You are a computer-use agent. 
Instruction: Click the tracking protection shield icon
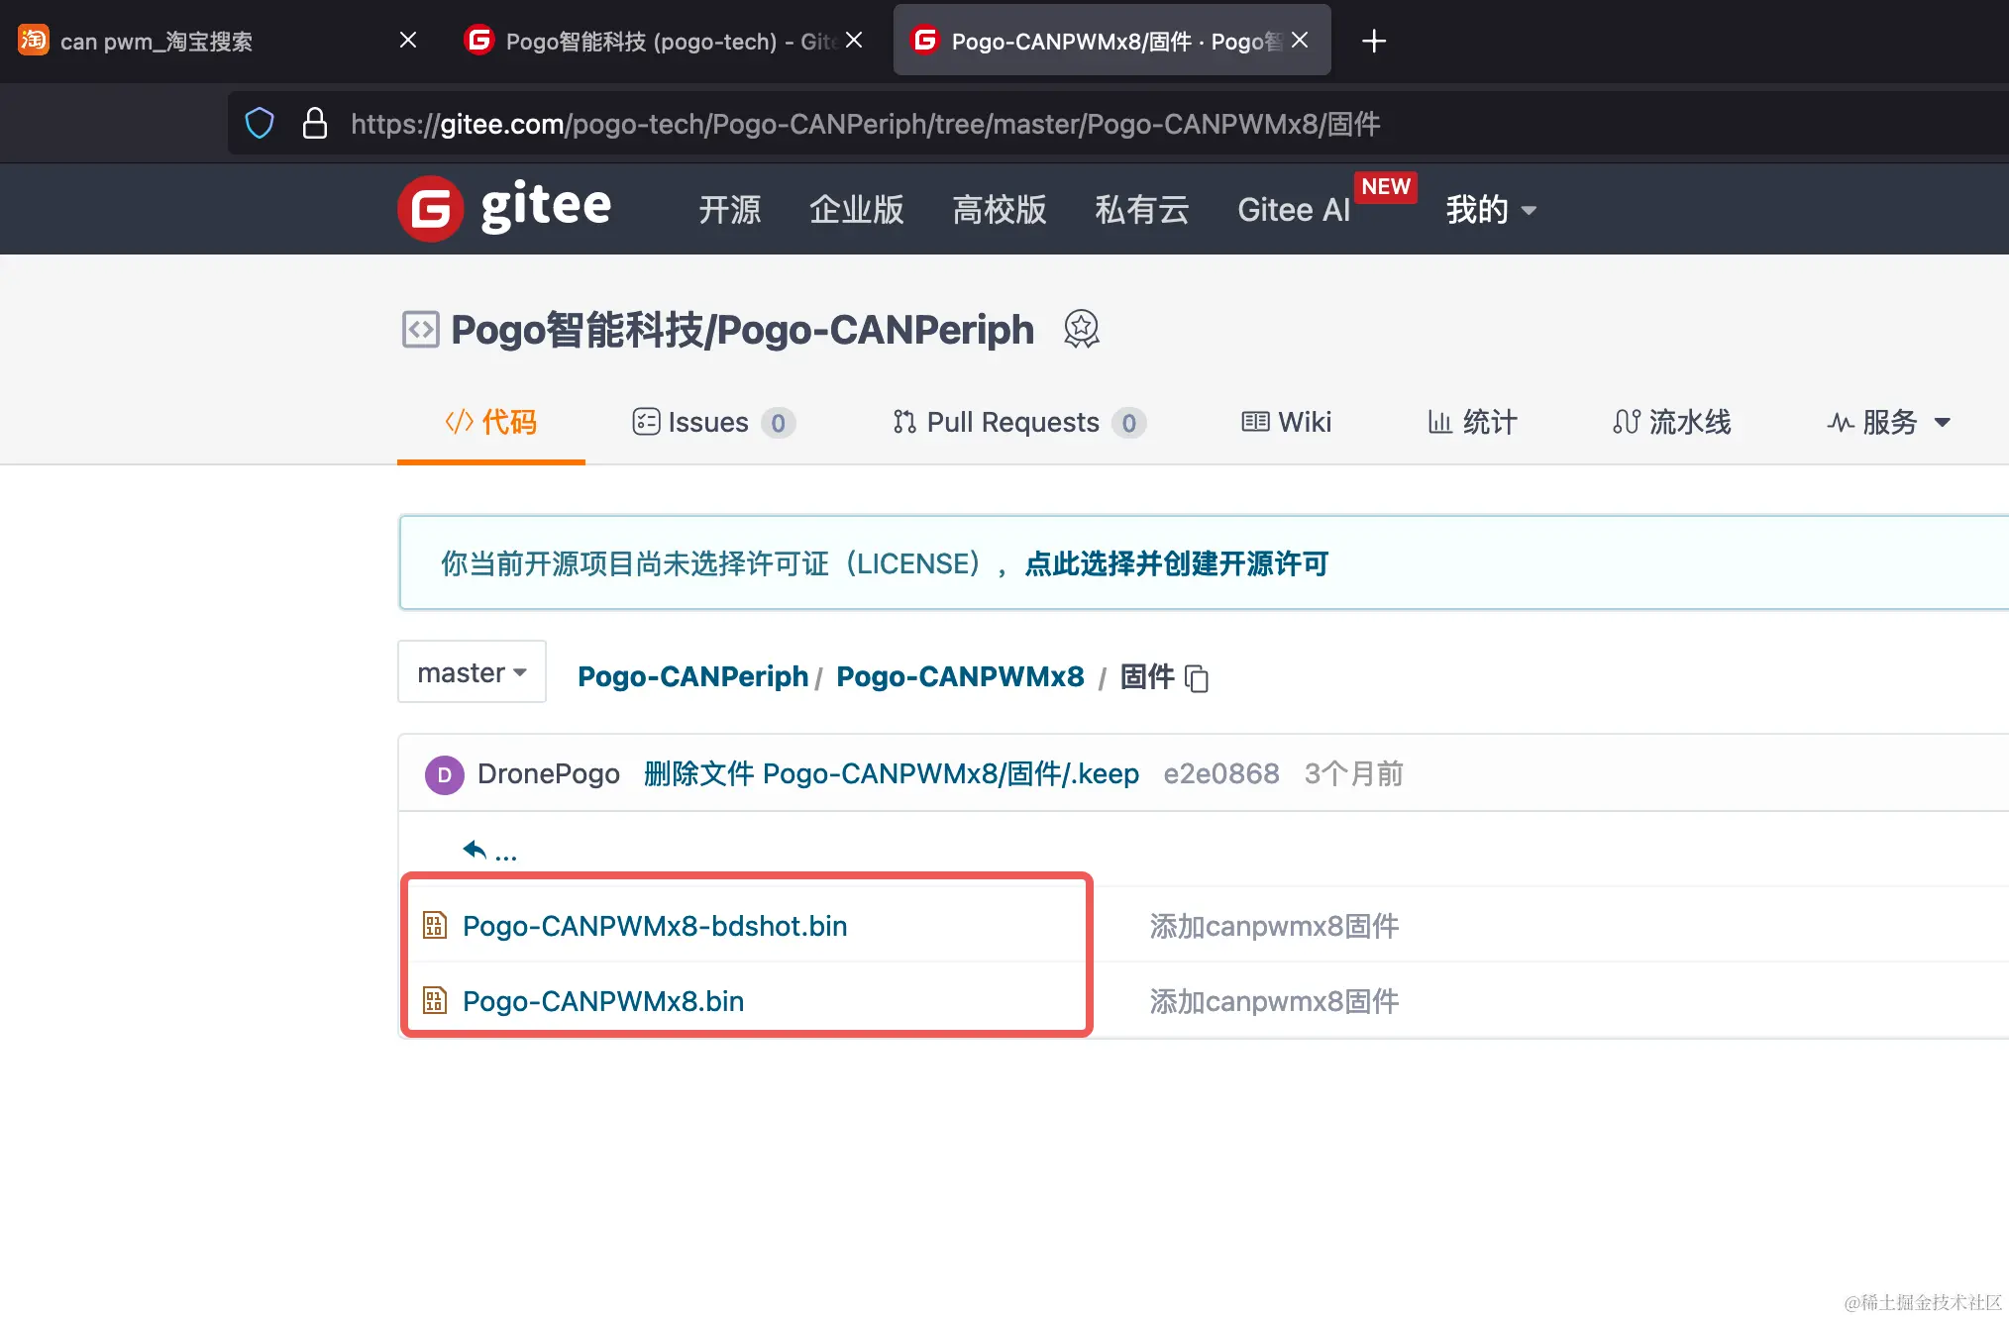point(259,123)
